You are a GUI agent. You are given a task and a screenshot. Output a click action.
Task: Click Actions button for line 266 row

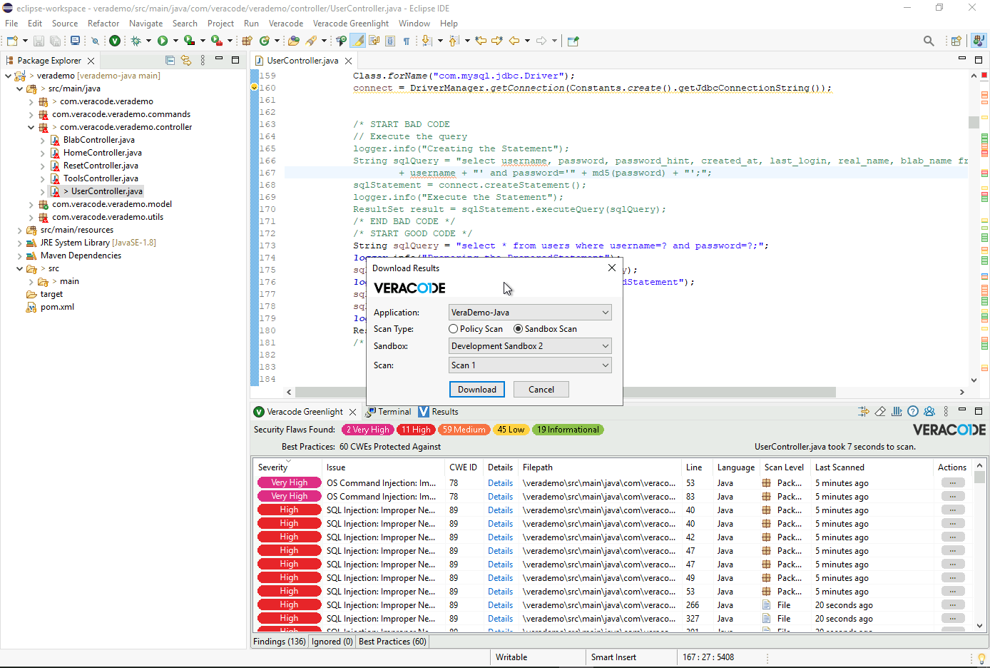[x=953, y=605]
